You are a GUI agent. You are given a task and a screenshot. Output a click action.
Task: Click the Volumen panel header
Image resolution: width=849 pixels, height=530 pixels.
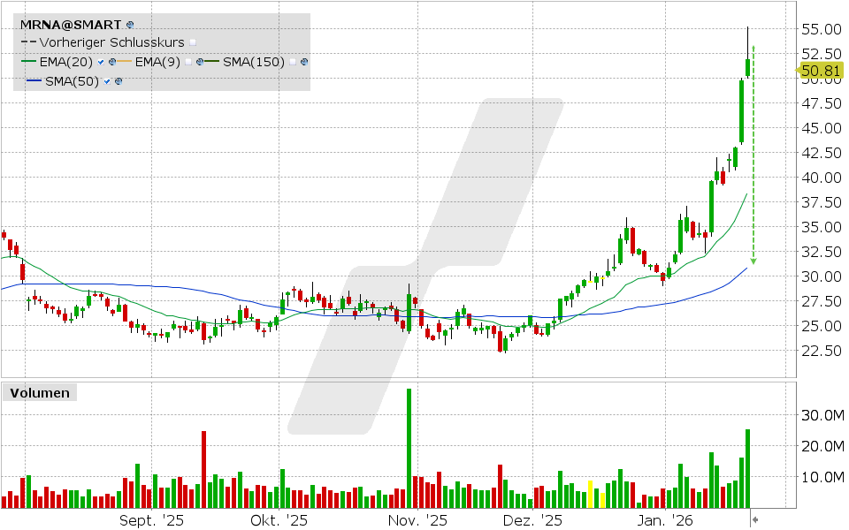39,392
